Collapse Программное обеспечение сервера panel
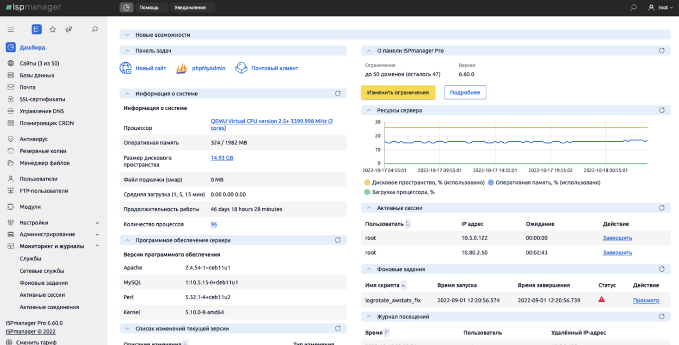 pos(127,240)
